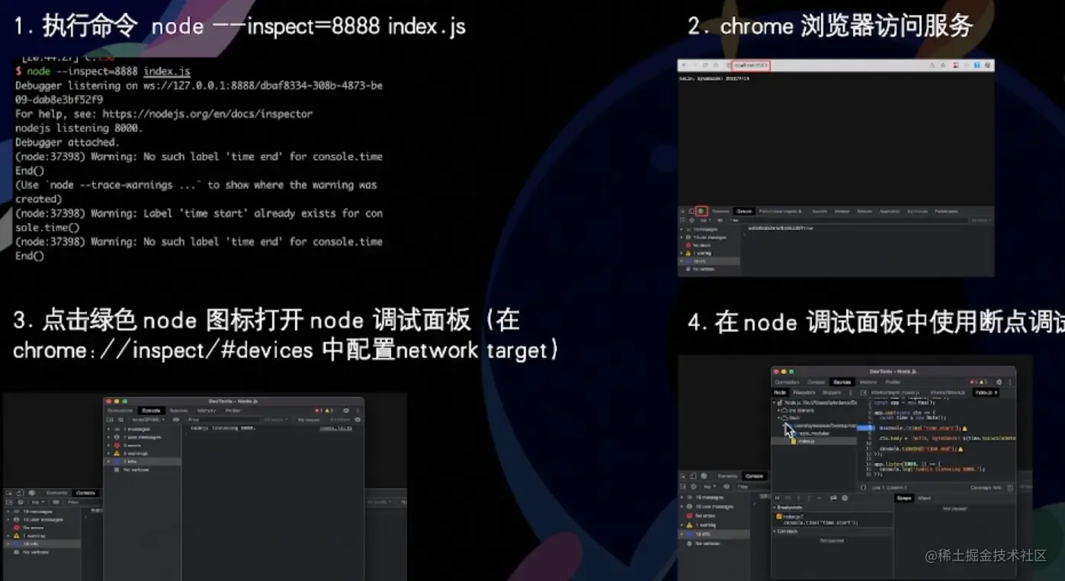This screenshot has width=1065, height=581.
Task: Open settings gear in step 3 Node DevTools tab bar
Action: coord(345,410)
